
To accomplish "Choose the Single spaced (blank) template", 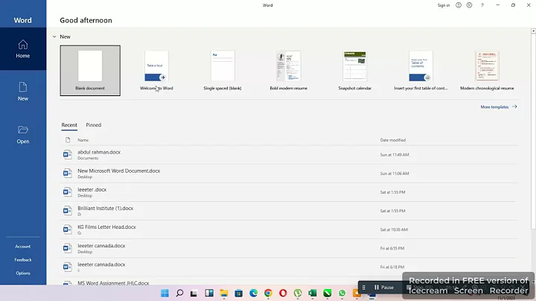I will tap(223, 71).
